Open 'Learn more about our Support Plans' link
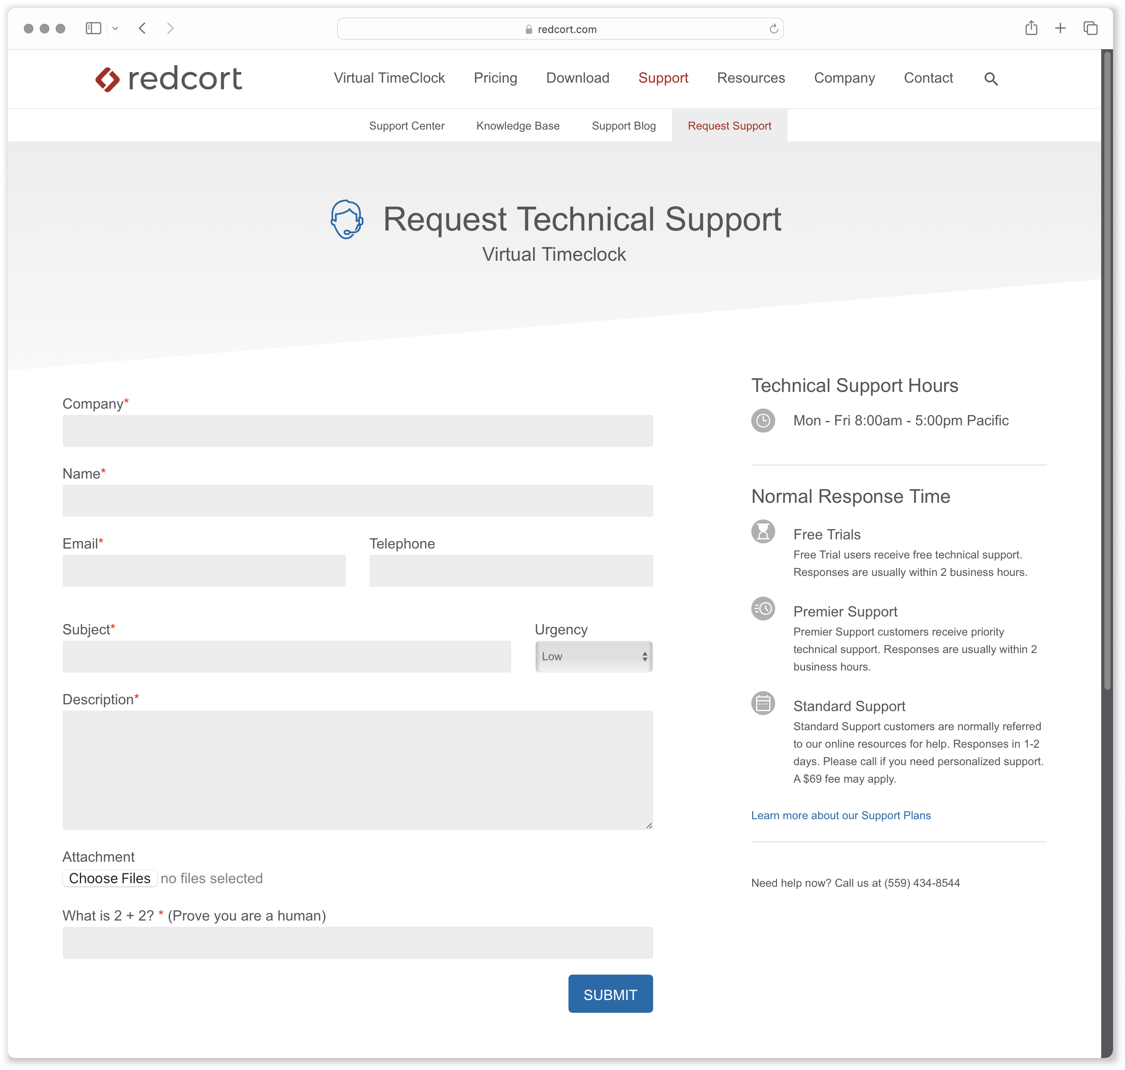The width and height of the screenshot is (1125, 1070). (841, 816)
